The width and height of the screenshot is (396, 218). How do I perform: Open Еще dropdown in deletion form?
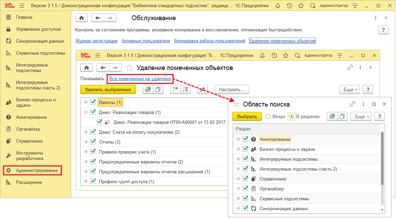click(x=349, y=89)
